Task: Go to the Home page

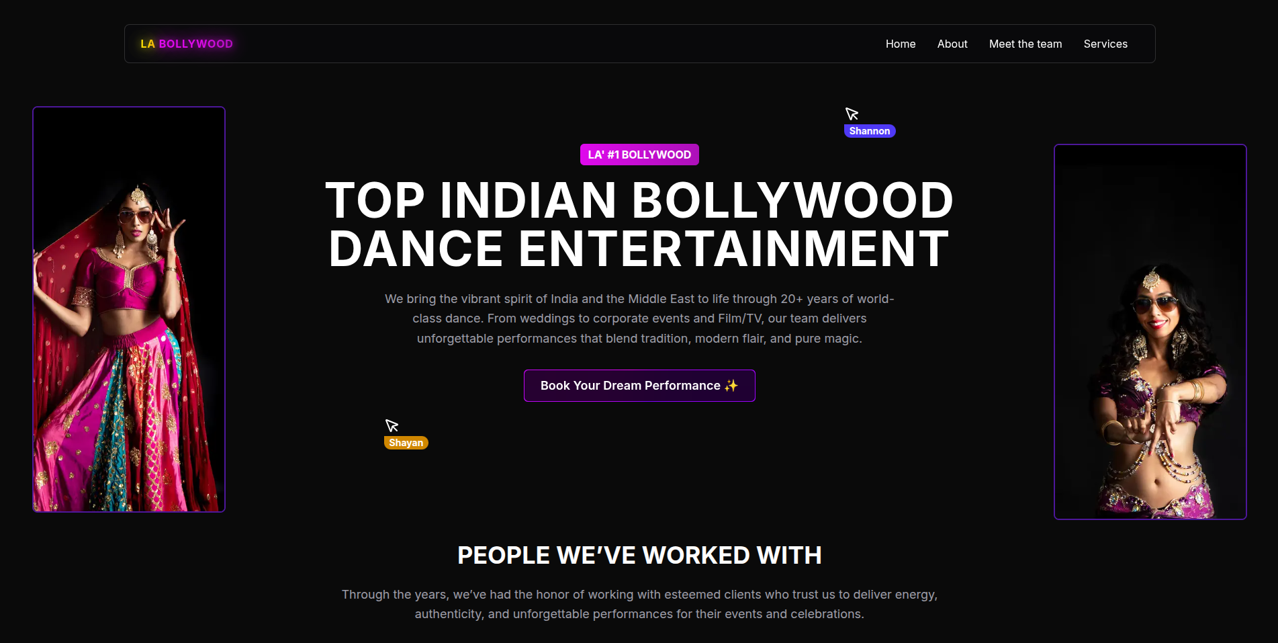Action: (900, 44)
